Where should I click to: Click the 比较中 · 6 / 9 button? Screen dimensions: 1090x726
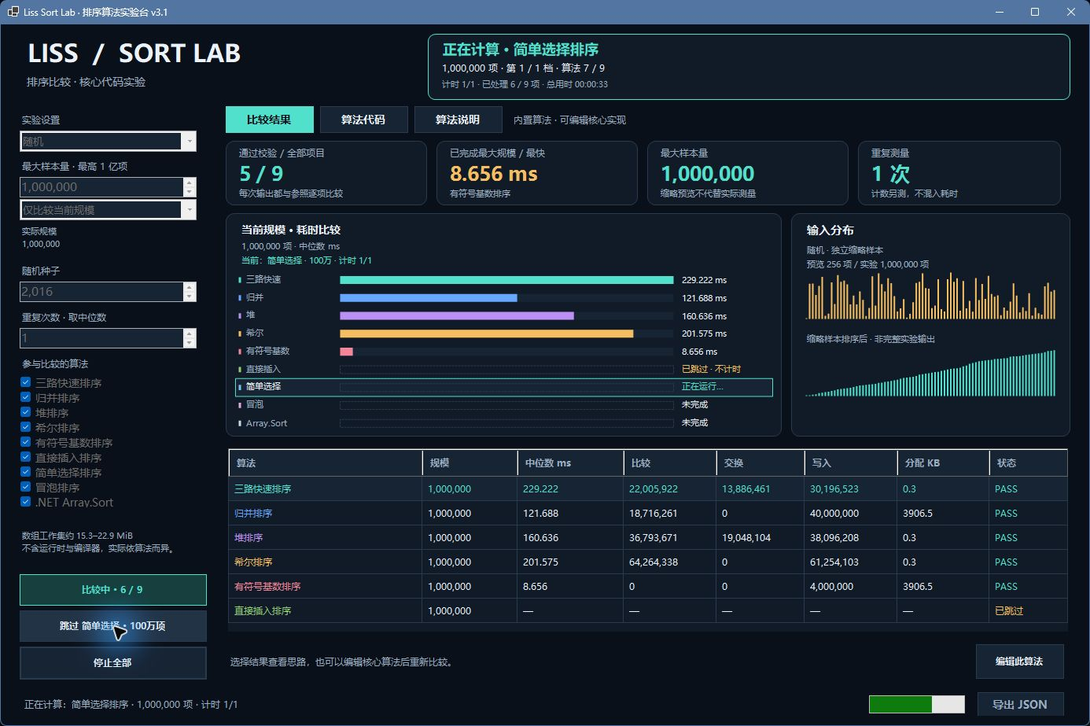pos(113,590)
